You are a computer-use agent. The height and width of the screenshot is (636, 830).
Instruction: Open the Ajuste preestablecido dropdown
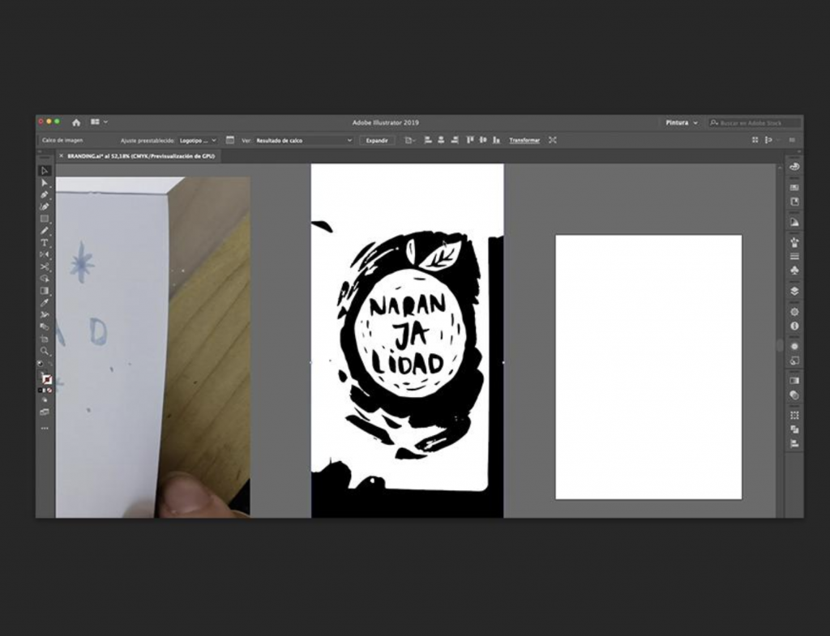[198, 140]
